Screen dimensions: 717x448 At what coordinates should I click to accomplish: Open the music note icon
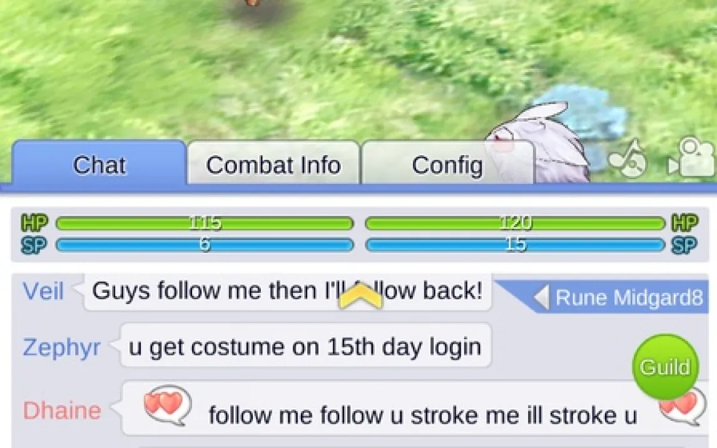pos(628,158)
